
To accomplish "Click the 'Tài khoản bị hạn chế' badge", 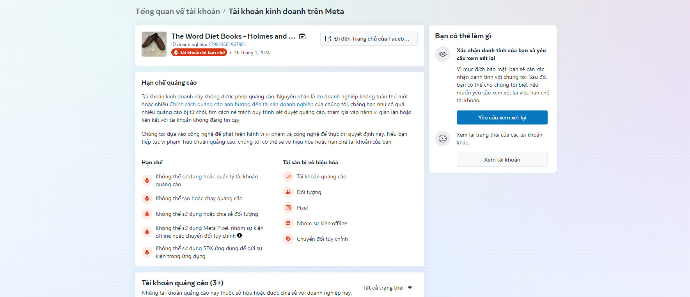I will [199, 53].
